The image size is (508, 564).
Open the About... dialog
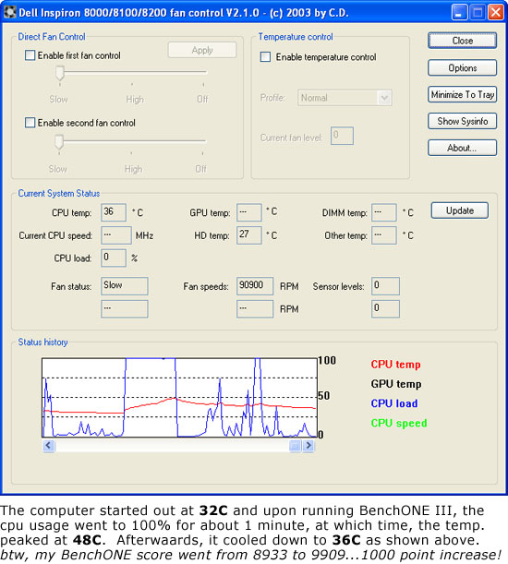[x=462, y=148]
